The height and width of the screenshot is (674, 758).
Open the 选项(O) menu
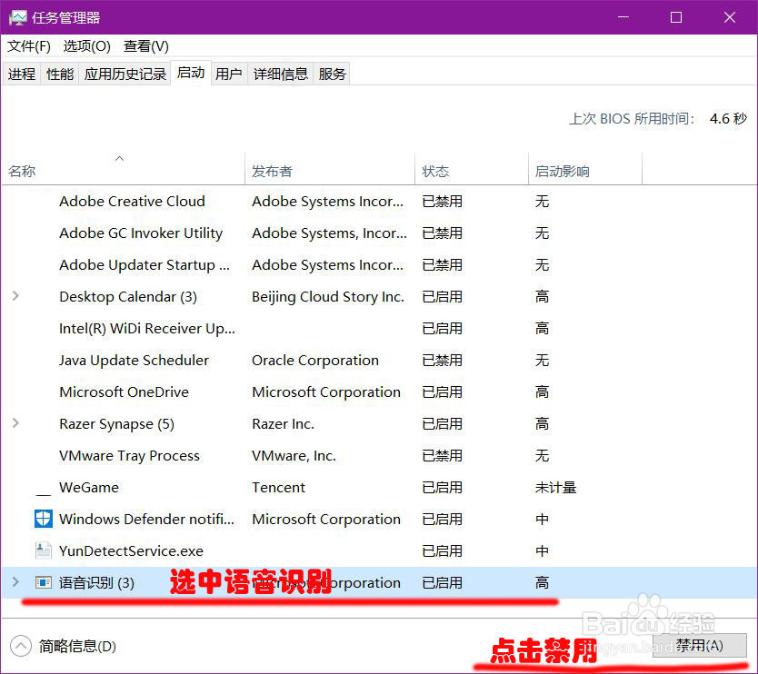[x=86, y=45]
